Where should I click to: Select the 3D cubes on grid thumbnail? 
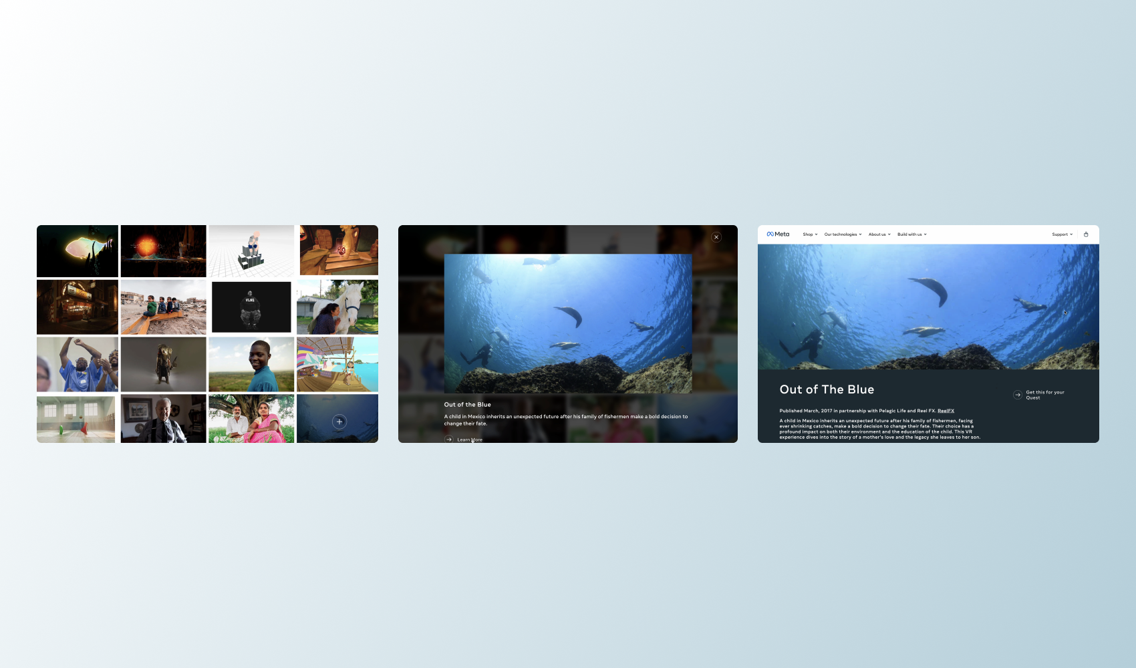click(251, 251)
